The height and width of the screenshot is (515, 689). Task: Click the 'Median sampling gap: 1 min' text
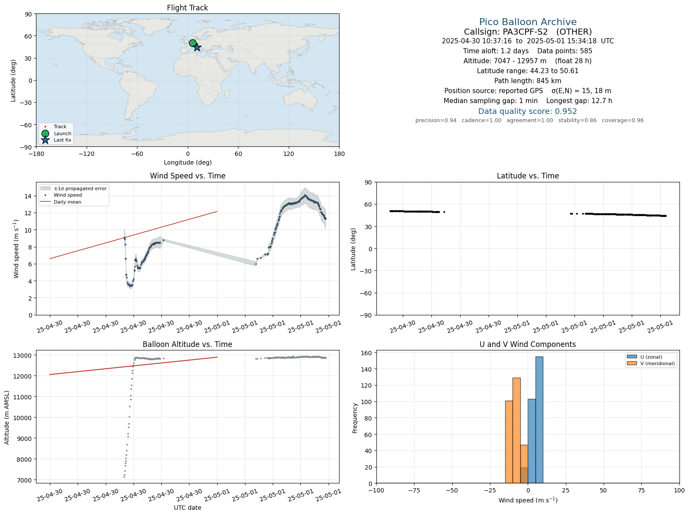coord(490,101)
